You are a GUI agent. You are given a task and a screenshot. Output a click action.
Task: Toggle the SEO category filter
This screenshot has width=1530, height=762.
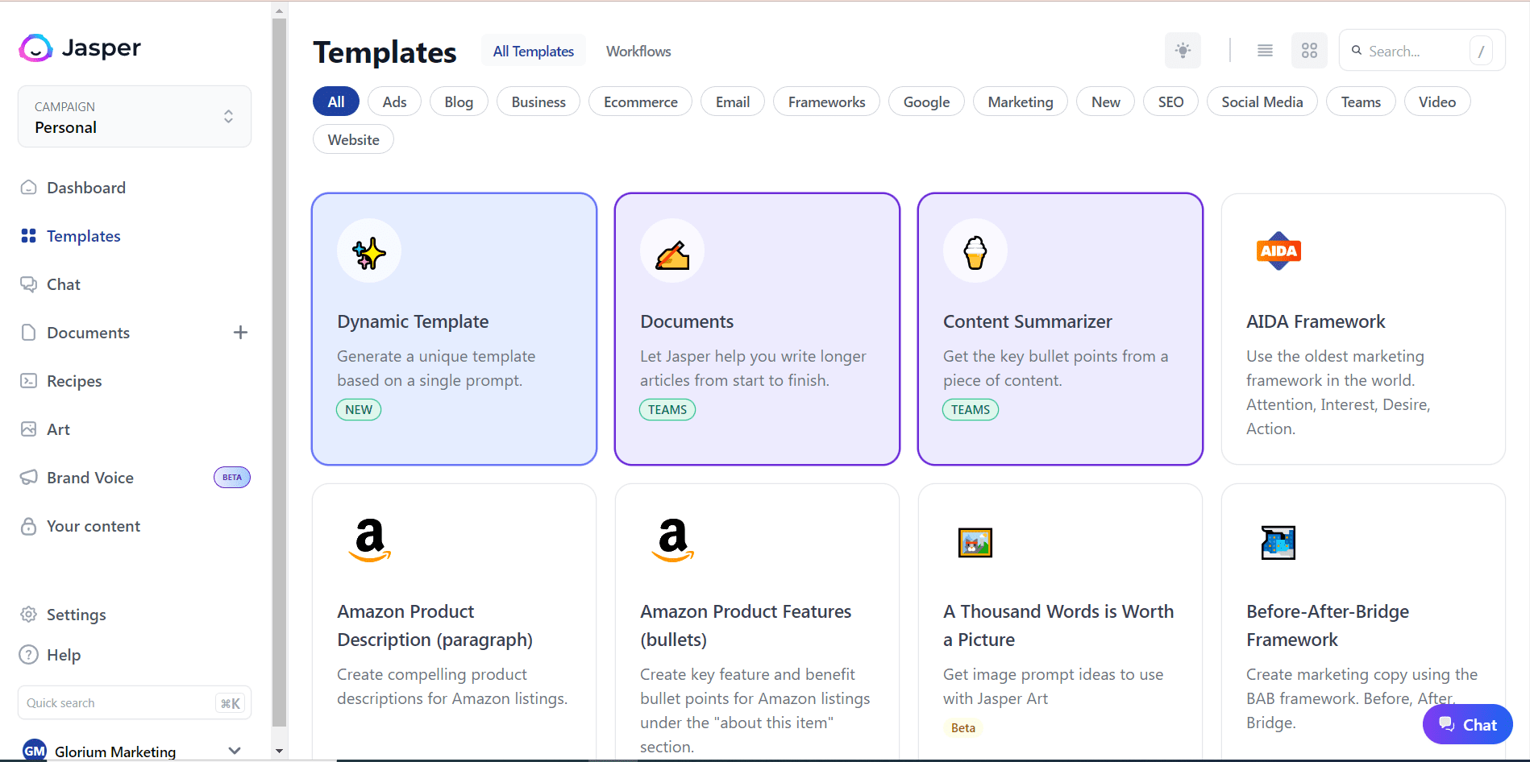(1170, 101)
